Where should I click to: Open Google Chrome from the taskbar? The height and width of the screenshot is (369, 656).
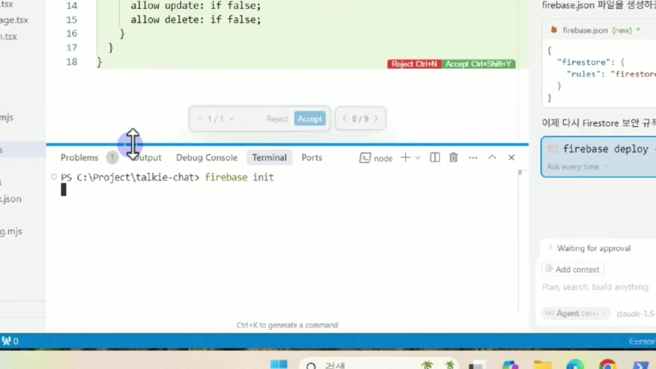(608, 364)
